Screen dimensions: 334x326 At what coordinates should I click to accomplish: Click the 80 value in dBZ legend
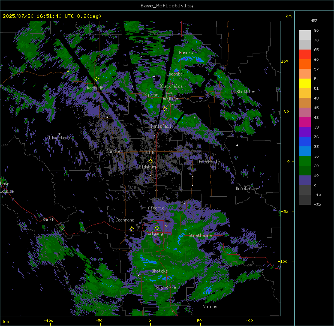click(x=316, y=31)
